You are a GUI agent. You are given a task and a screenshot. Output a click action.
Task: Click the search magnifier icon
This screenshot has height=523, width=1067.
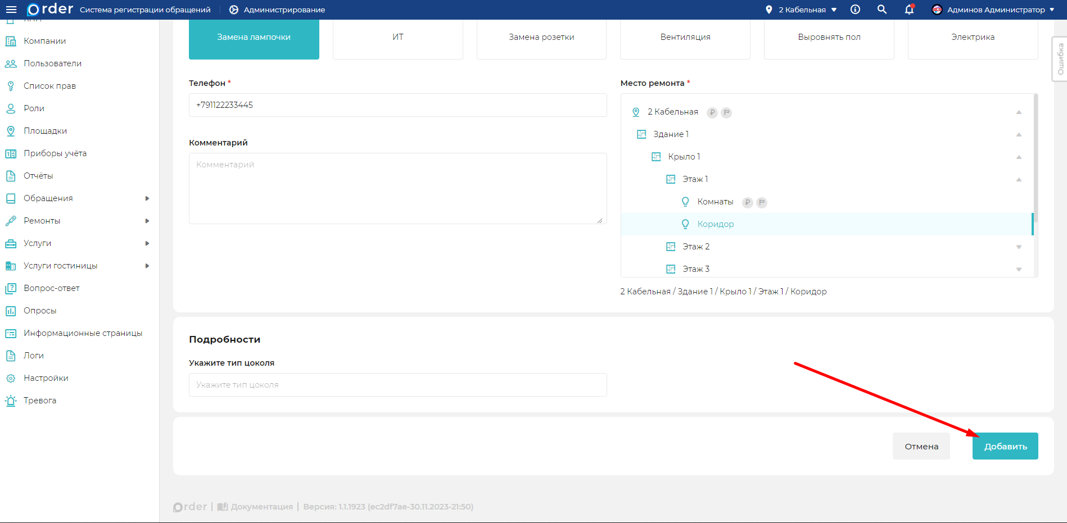pos(882,10)
